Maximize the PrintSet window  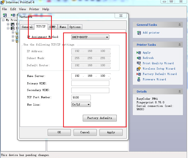(x=171, y=2)
